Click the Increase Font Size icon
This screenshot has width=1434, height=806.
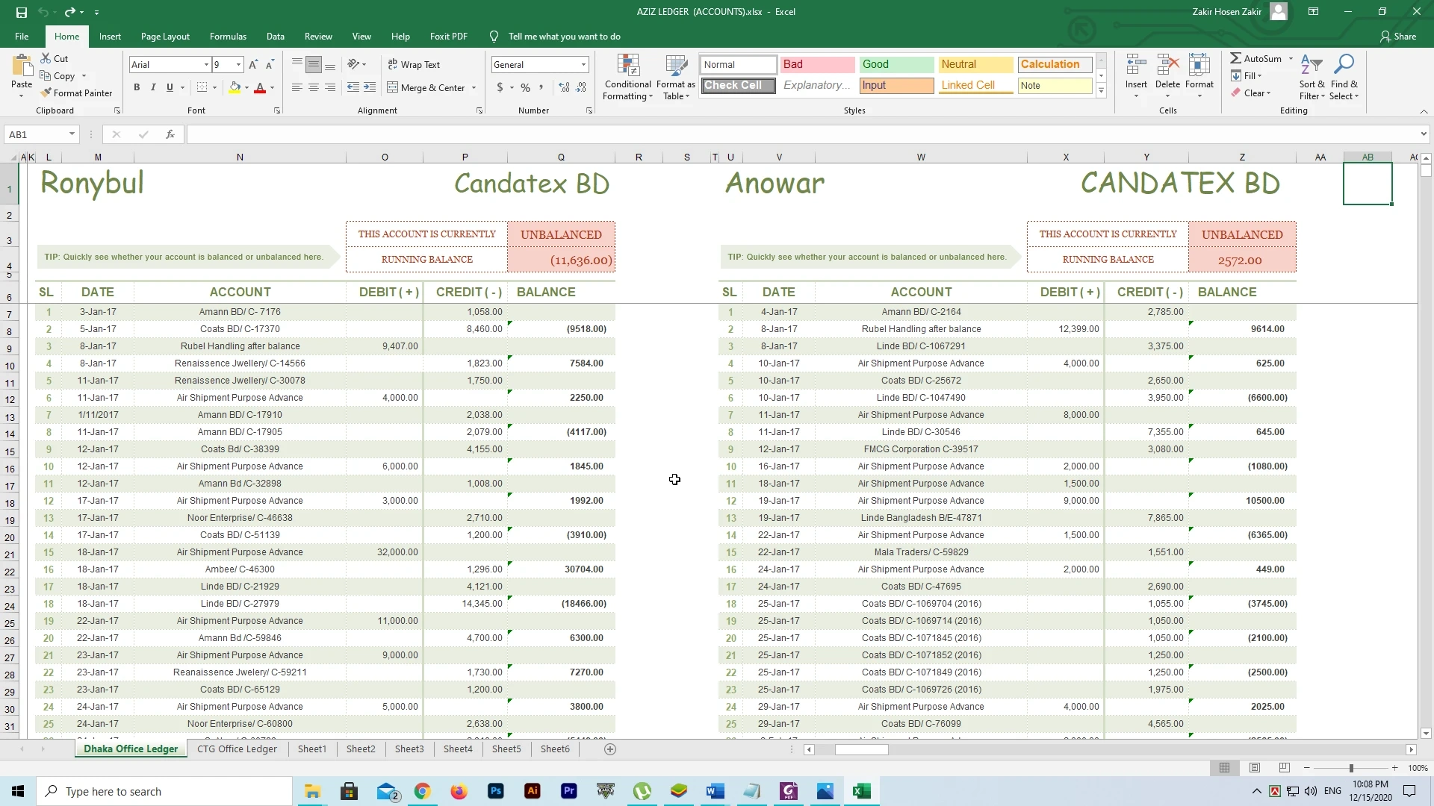pyautogui.click(x=253, y=65)
